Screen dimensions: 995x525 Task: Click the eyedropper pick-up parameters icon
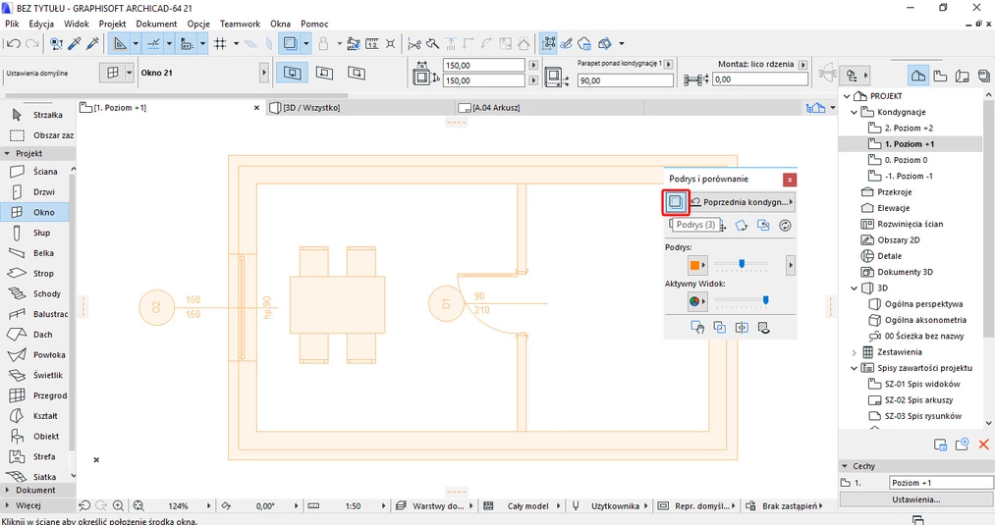point(75,44)
